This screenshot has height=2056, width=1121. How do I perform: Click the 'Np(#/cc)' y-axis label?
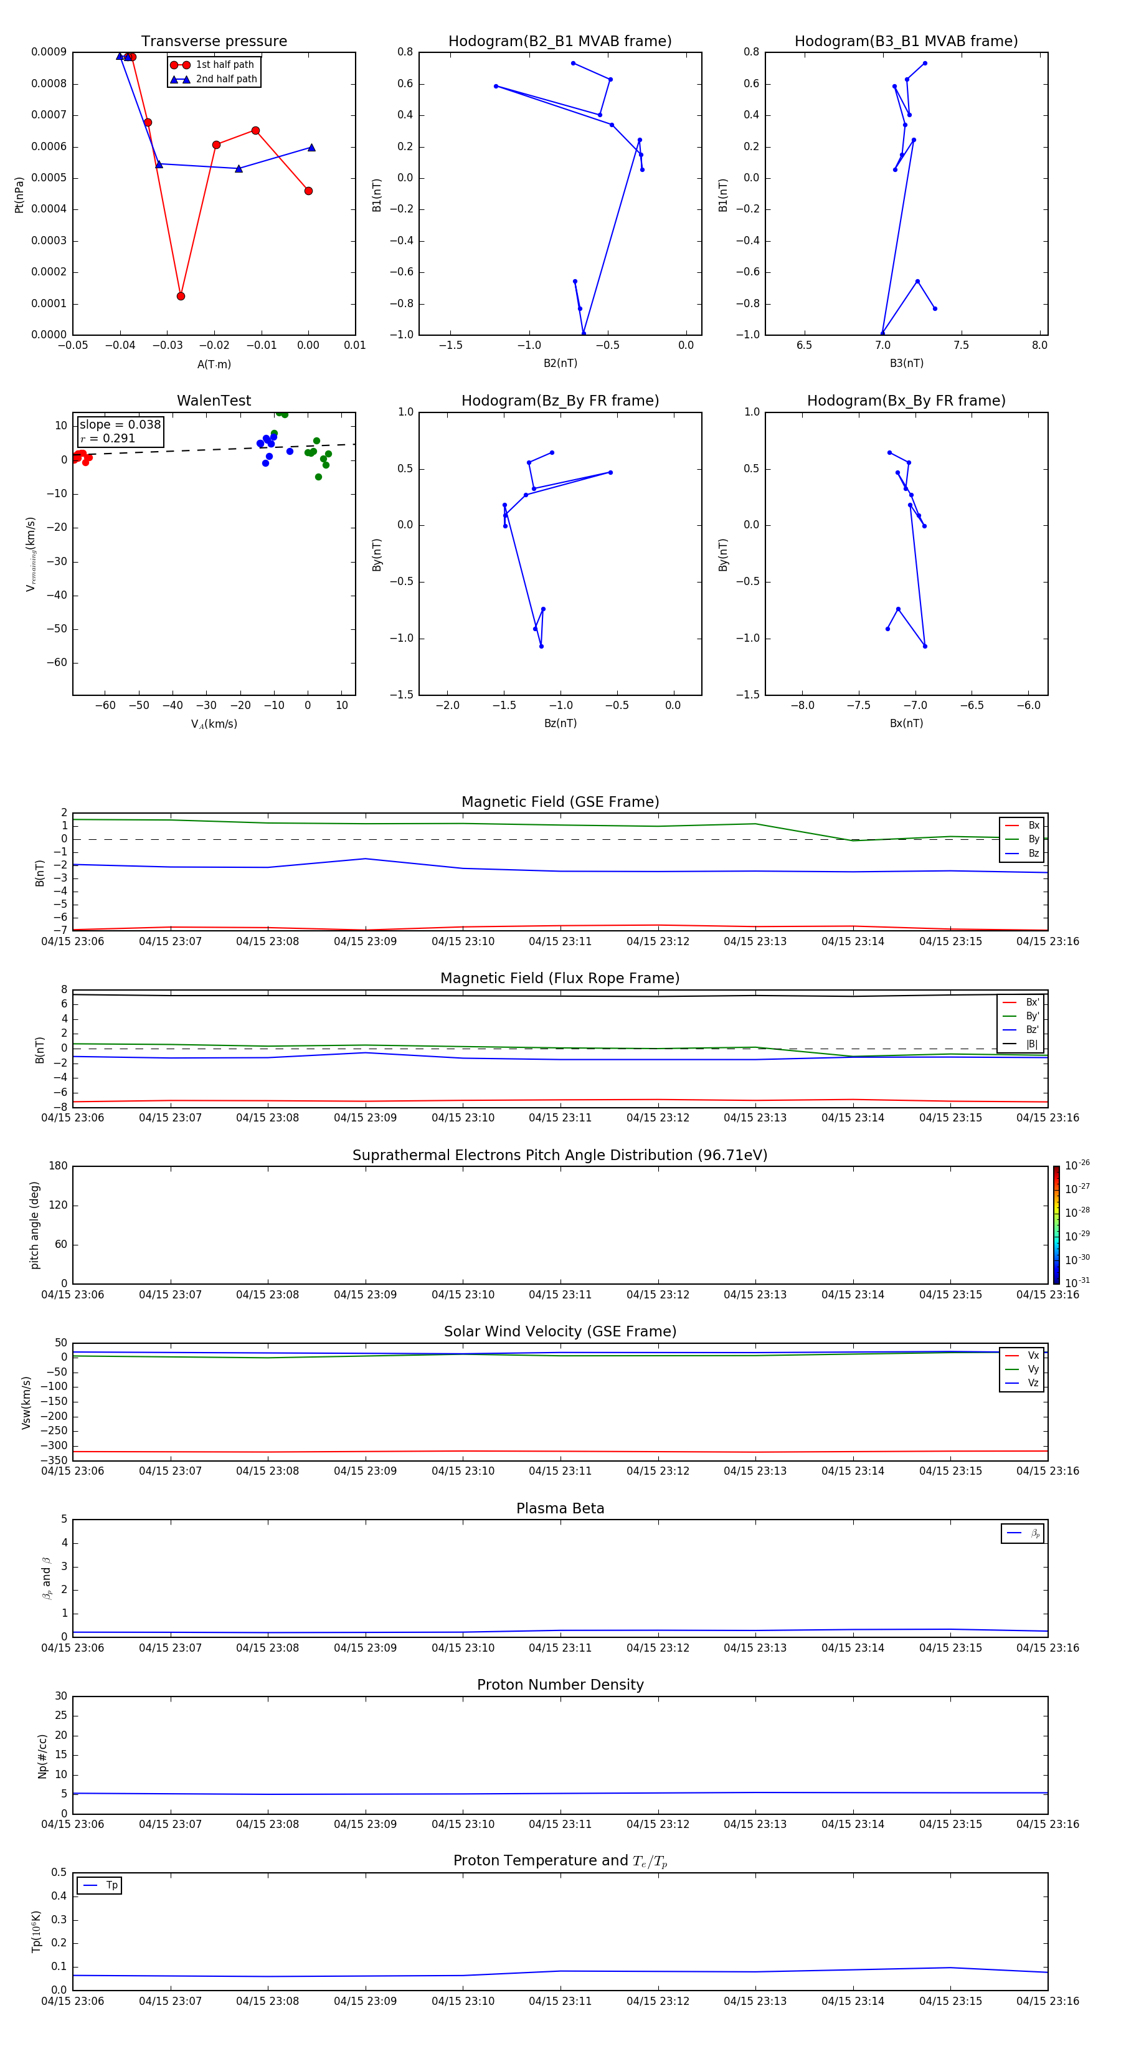point(42,1756)
